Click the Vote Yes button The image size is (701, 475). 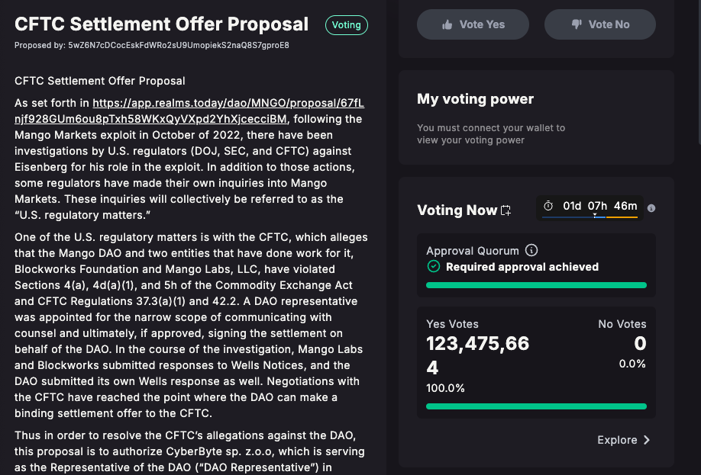coord(473,24)
